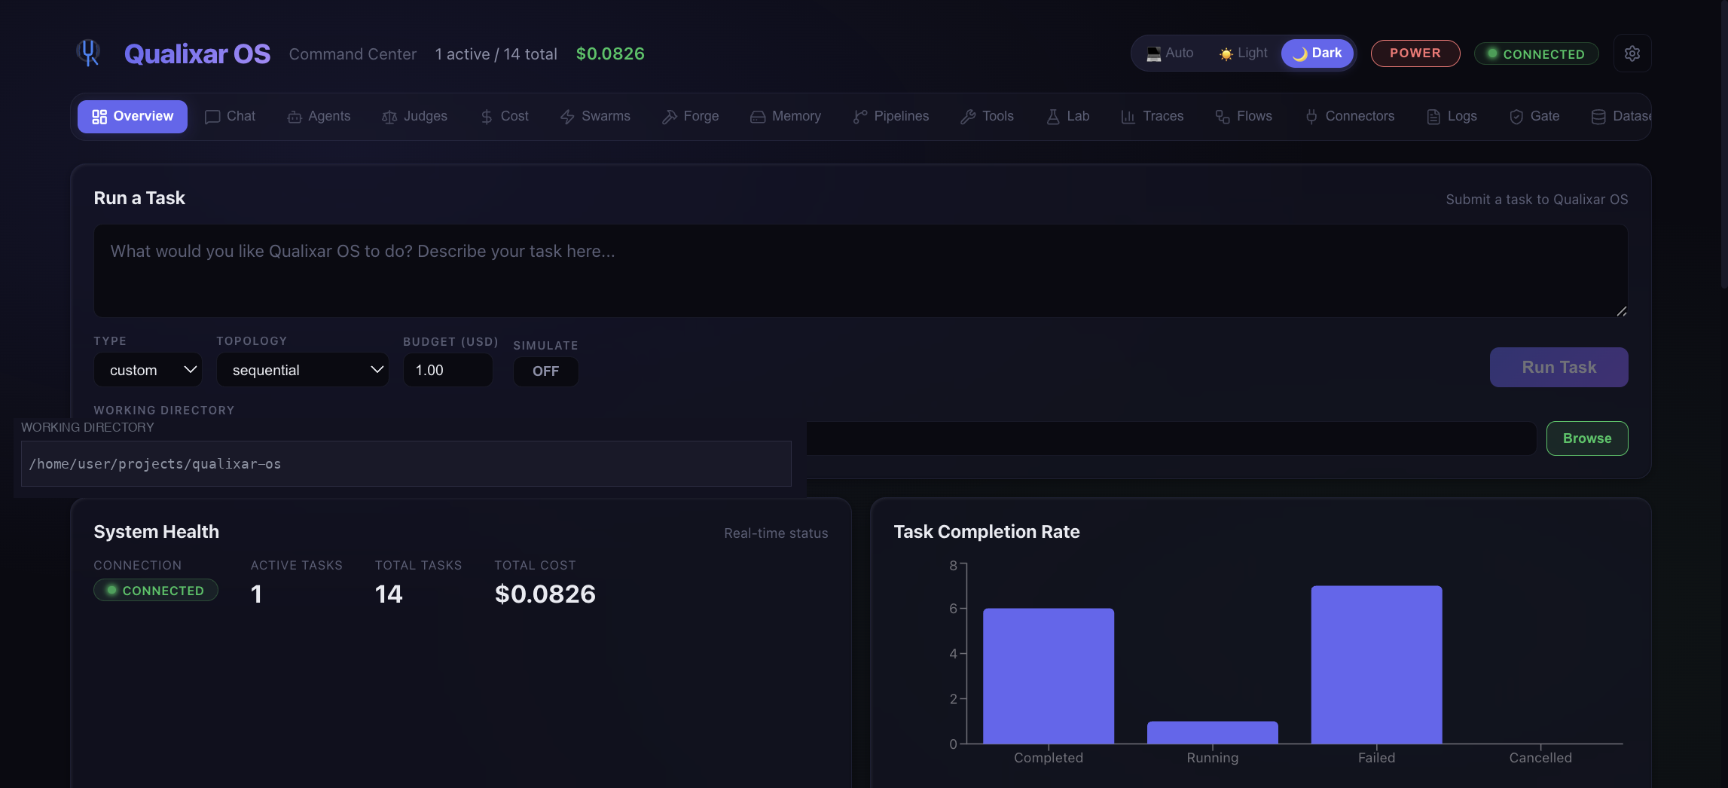Open the Type dropdown showing custom
Viewport: 1728px width, 788px height.
(x=148, y=370)
